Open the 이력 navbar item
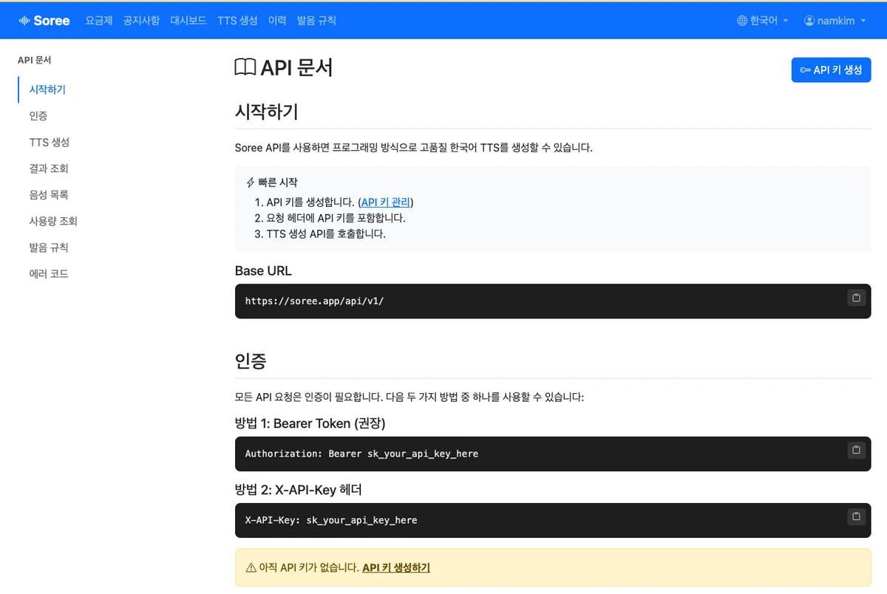887x594 pixels. 277,21
